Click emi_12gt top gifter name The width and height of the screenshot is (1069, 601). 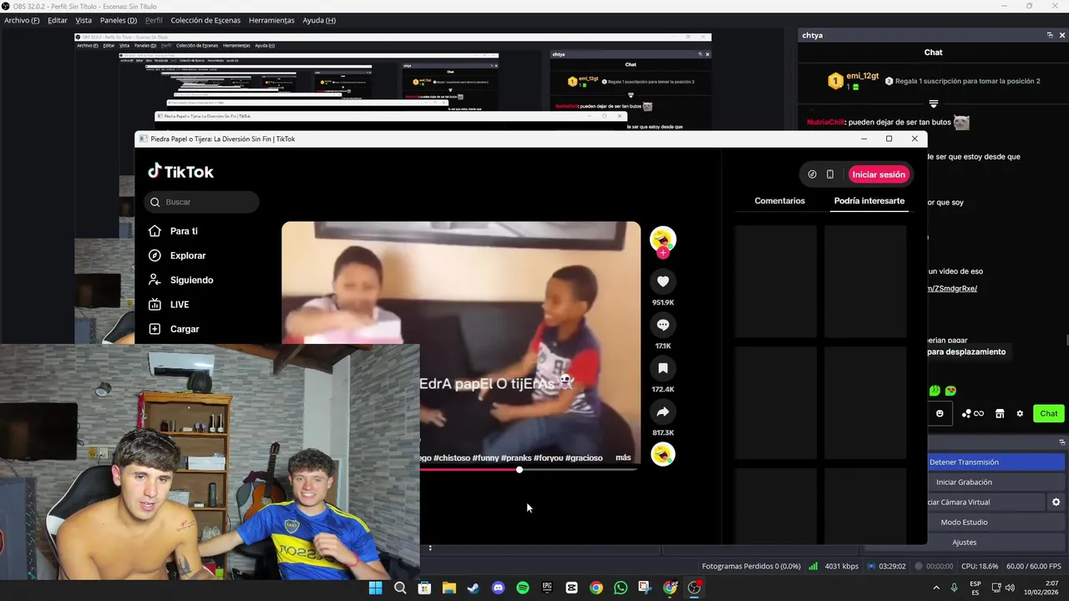coord(863,76)
